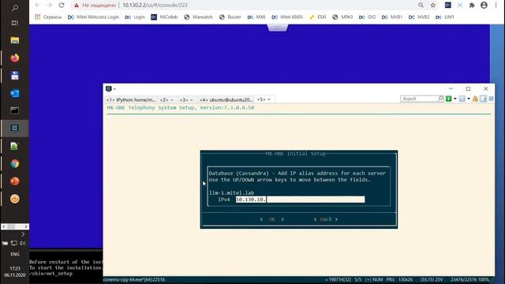
Task: Go back in the browser
Action: (37, 6)
